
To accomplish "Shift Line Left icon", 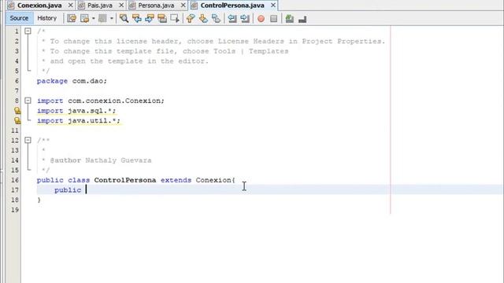I will pyautogui.click(x=232, y=19).
